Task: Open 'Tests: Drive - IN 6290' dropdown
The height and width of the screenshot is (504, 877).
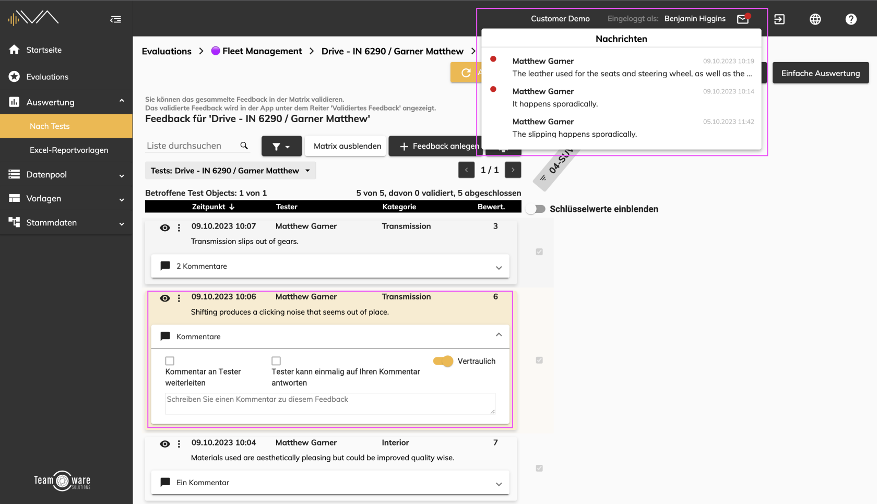Action: click(230, 171)
